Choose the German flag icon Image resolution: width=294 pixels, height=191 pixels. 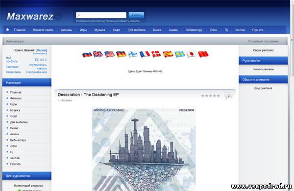pos(122,54)
